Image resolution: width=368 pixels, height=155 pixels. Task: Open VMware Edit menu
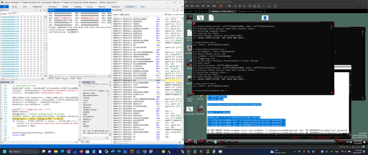[x=192, y=6]
